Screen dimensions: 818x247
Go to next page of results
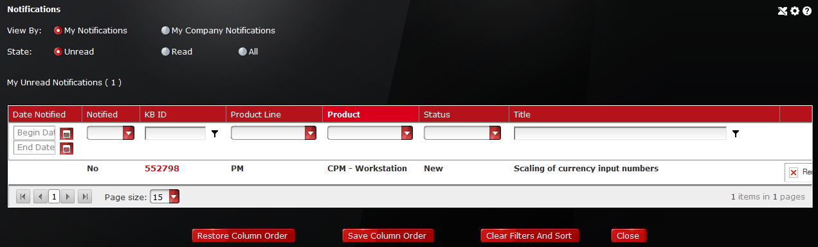point(68,197)
